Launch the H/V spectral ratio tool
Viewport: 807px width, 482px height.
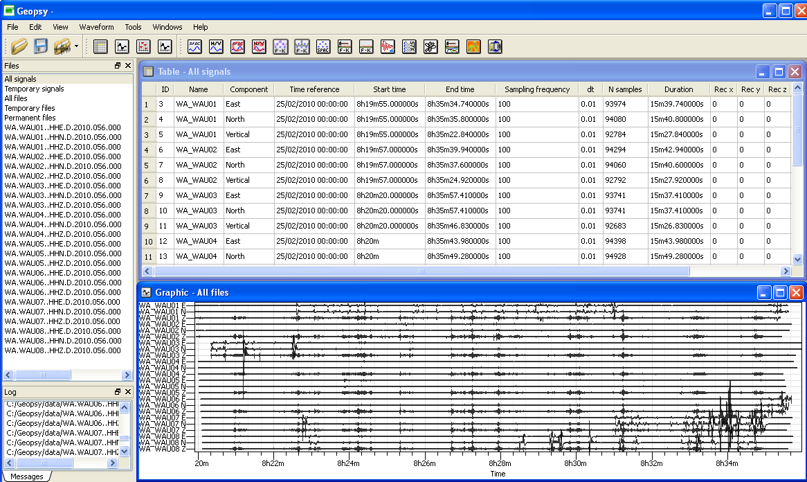[x=216, y=46]
